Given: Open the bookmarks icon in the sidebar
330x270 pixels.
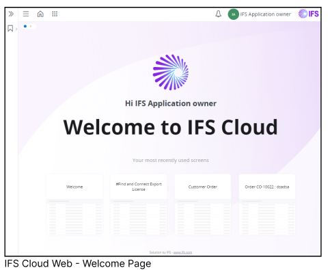Looking at the screenshot, I should tap(10, 29).
